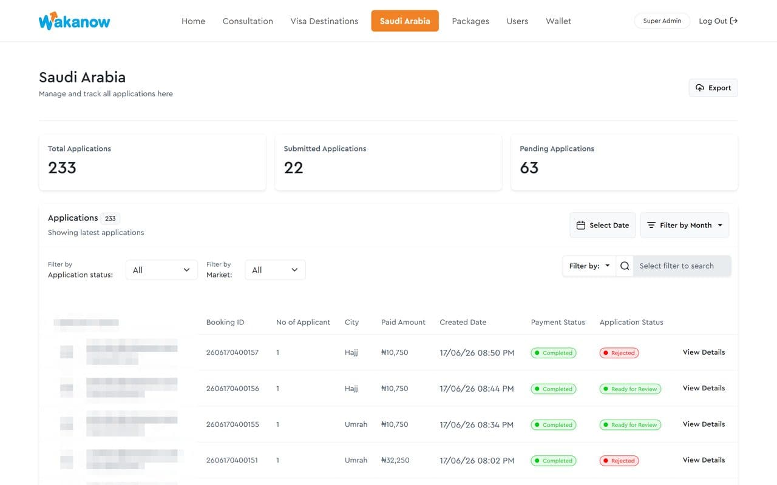This screenshot has height=485, width=777.
Task: Go to the Visa Destinations tab
Action: click(324, 21)
